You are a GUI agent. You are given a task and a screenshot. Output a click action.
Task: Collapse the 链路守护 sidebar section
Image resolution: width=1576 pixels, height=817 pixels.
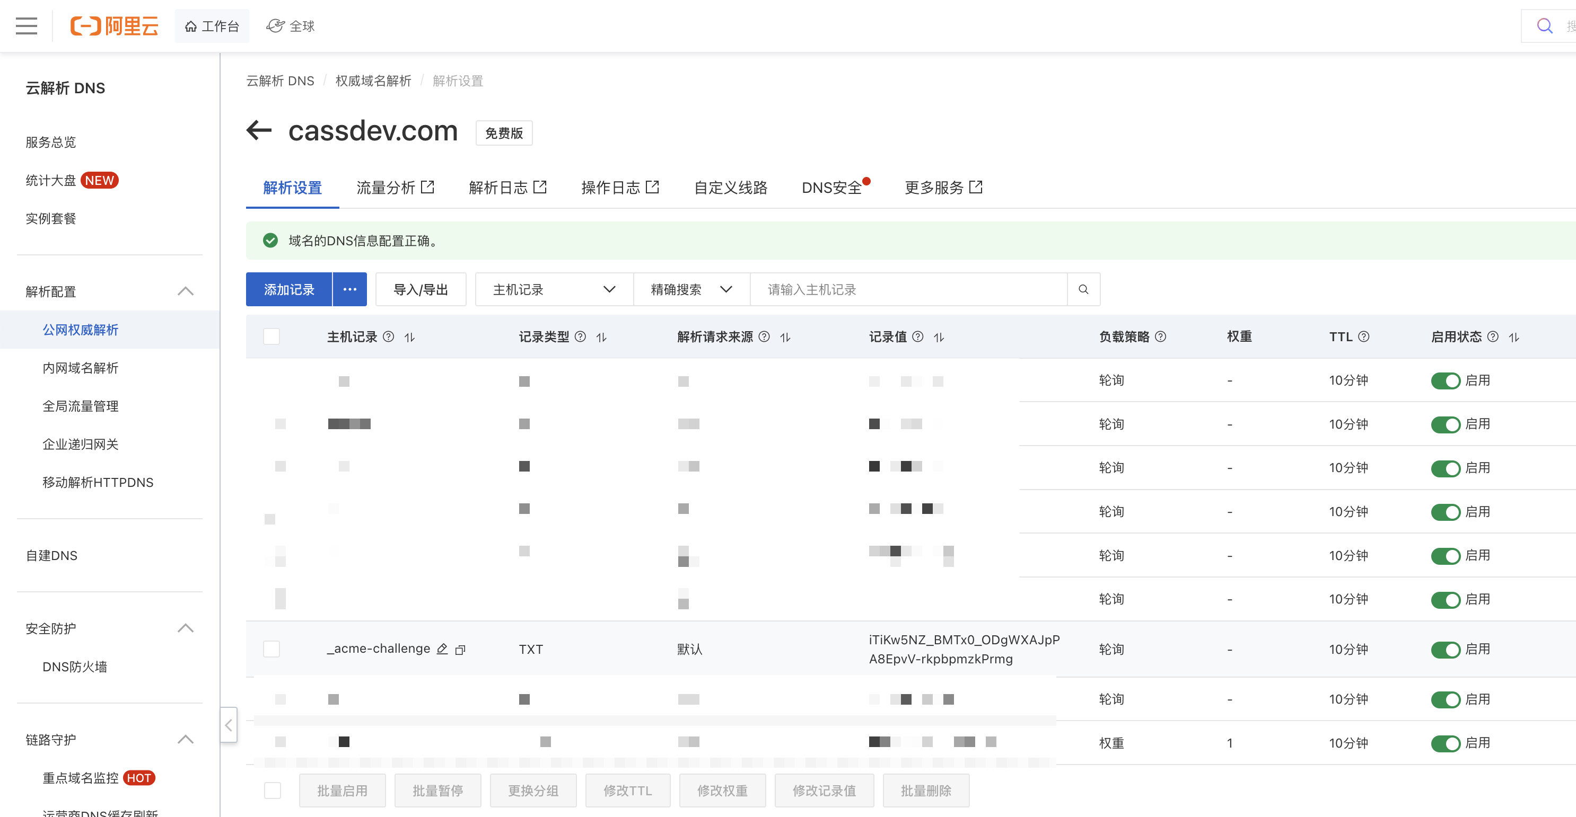[186, 740]
